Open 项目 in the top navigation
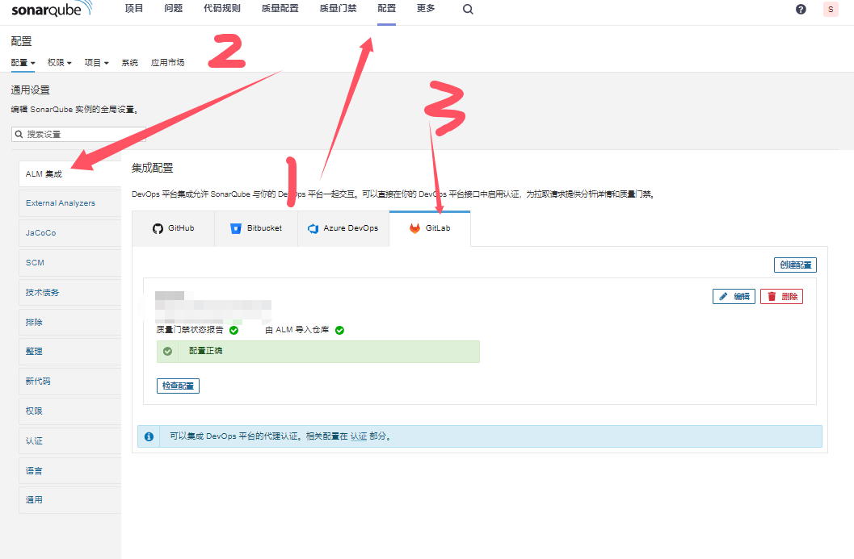Image resolution: width=854 pixels, height=559 pixels. 134,8
